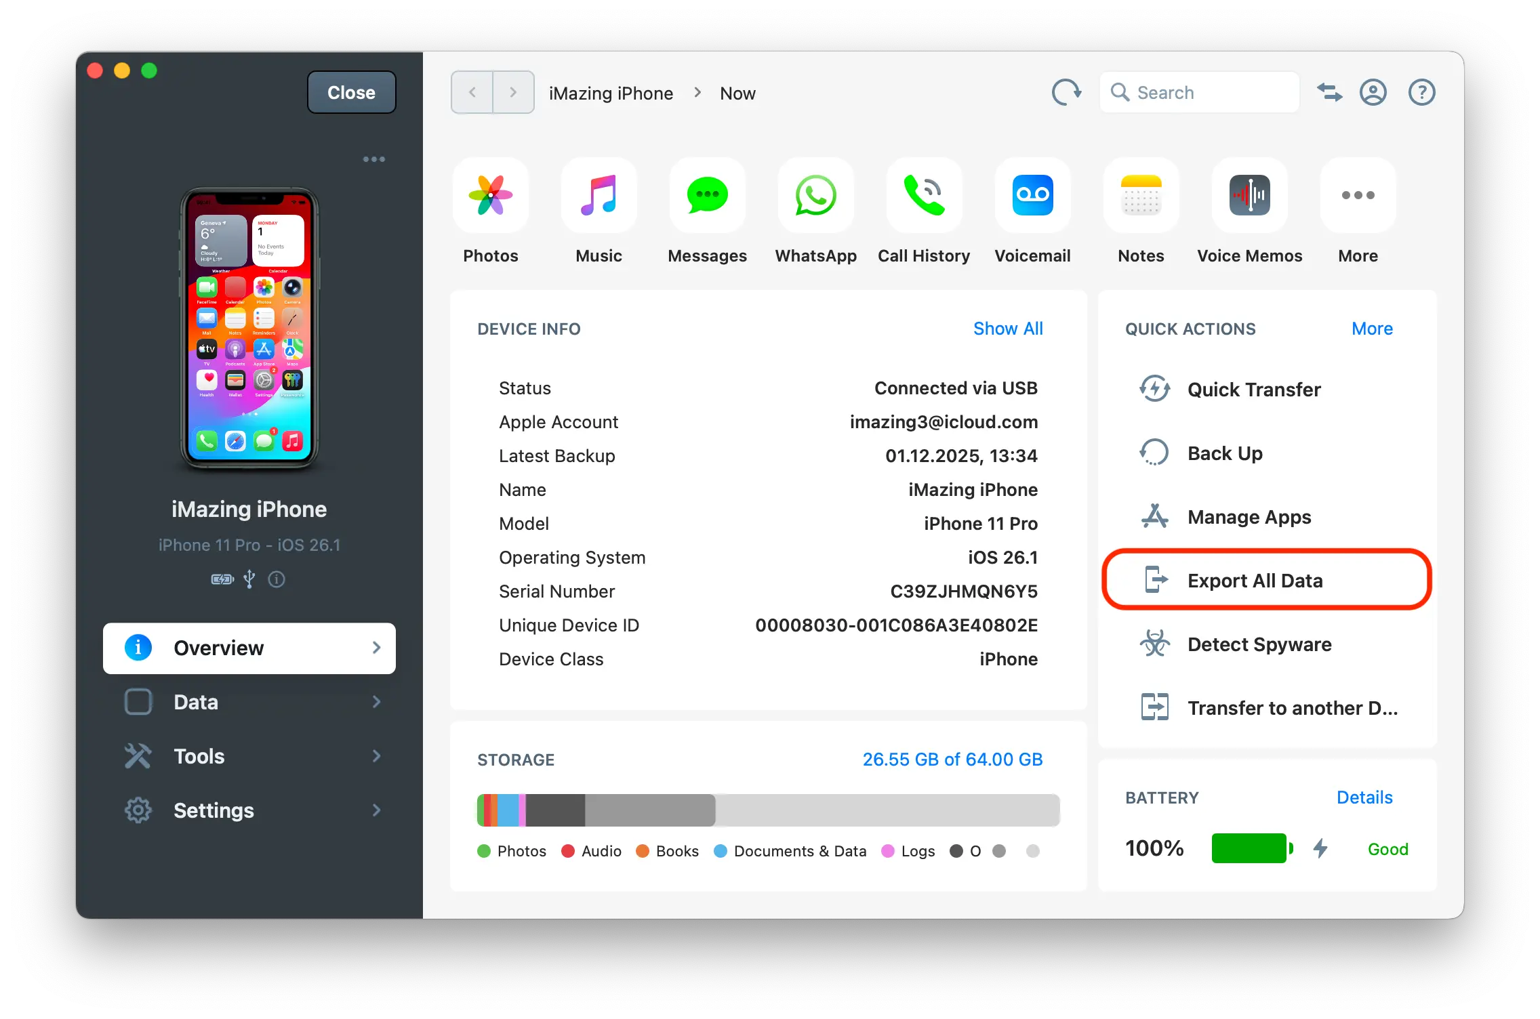Open the Photos section icon
Image resolution: width=1540 pixels, height=1019 pixels.
490,196
